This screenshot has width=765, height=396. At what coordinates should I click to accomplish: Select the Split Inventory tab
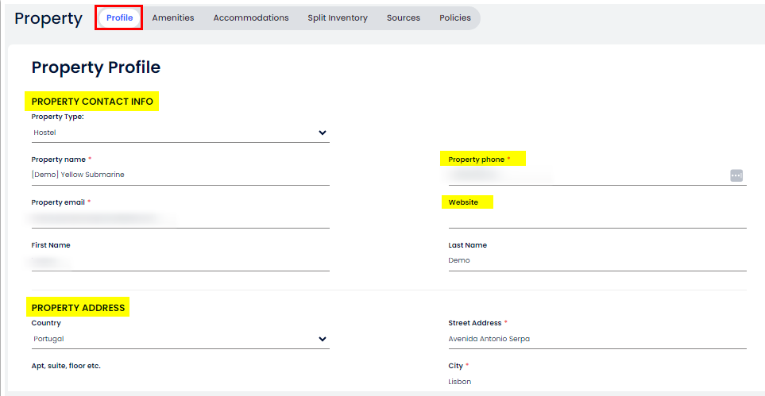coord(338,17)
